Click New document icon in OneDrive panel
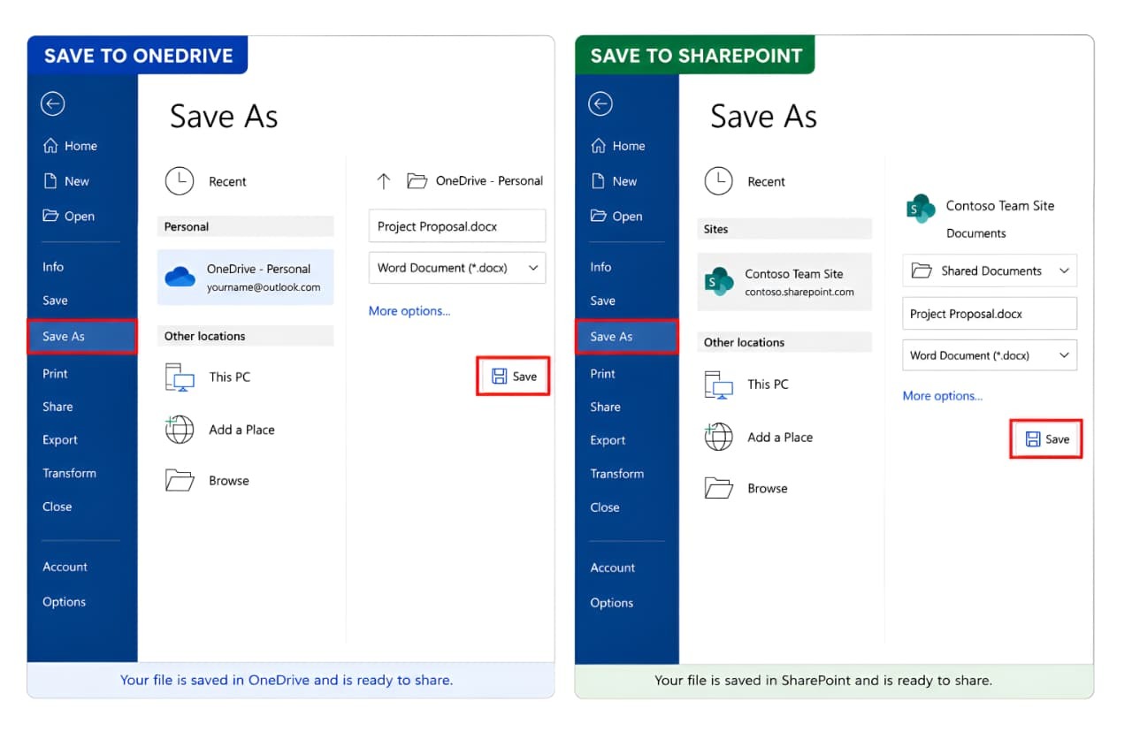Image resolution: width=1132 pixels, height=754 pixels. [50, 181]
